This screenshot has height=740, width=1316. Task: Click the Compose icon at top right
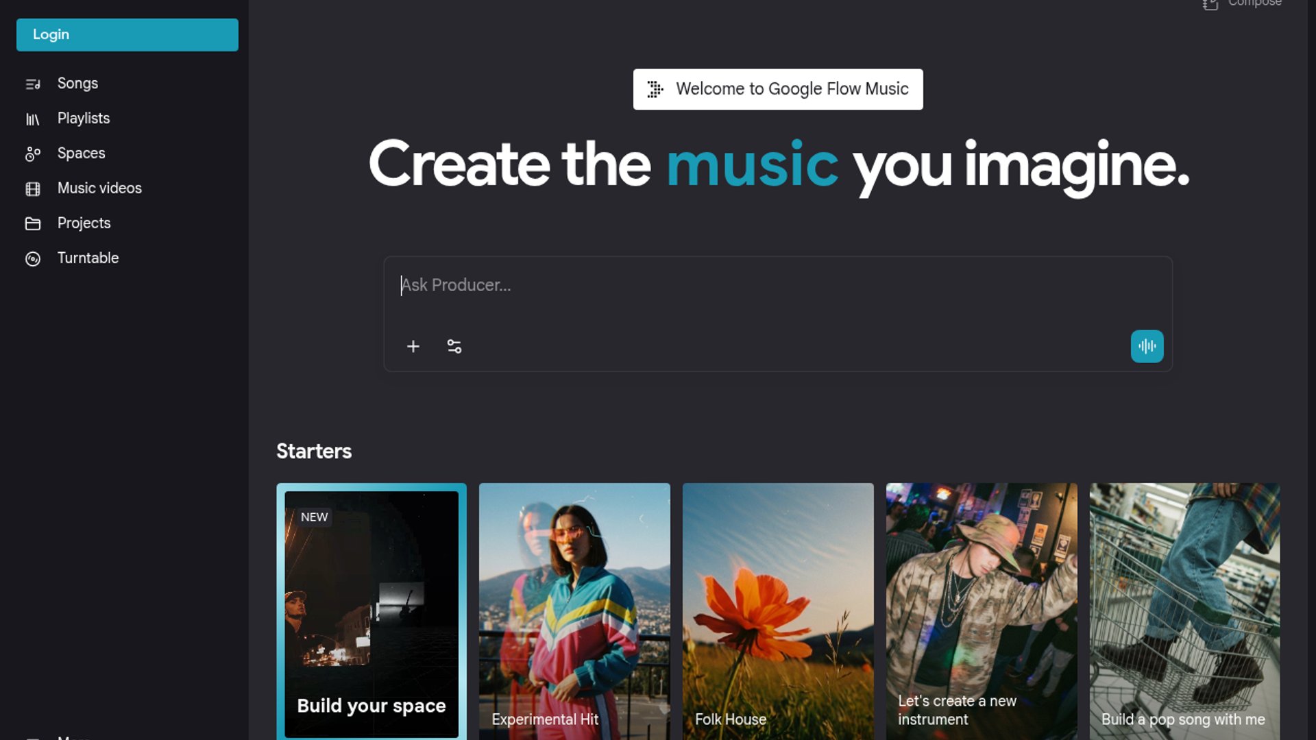pos(1210,4)
